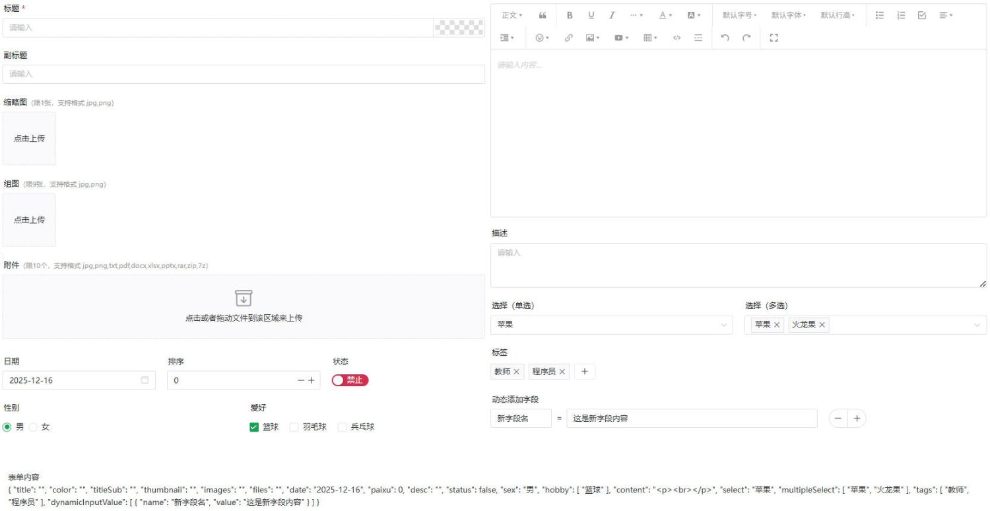Expand the 正文 heading style dropdown
This screenshot has height=511, width=990.
click(511, 15)
